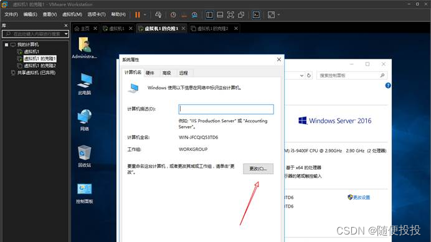Open the console view icon
This screenshot has height=242, width=431.
pyautogui.click(x=256, y=15)
